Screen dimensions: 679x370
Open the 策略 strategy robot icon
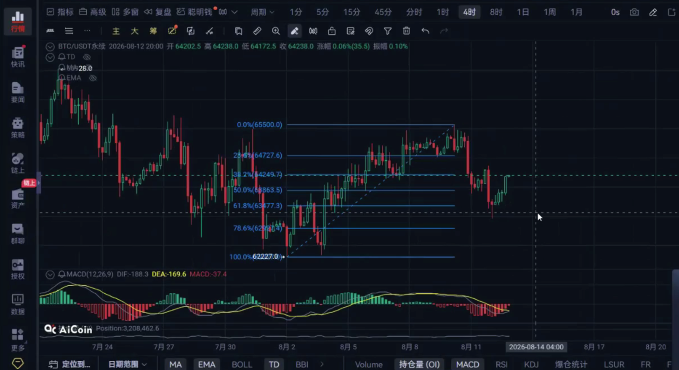[x=18, y=128]
